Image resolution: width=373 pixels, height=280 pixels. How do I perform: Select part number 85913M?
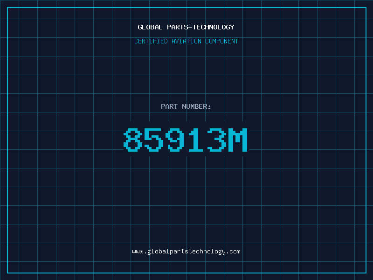tap(186, 140)
